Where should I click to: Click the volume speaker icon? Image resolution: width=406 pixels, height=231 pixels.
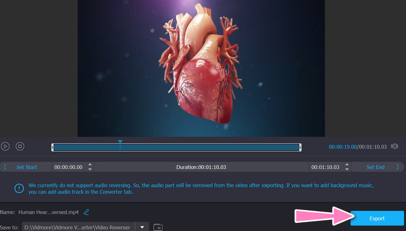395,147
